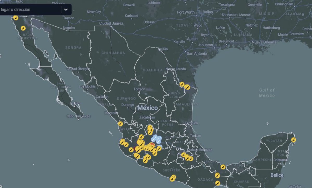This screenshot has width=312, height=188.
Task: Select the lower gun marker on Oaxaca's coast
Action: (218, 183)
